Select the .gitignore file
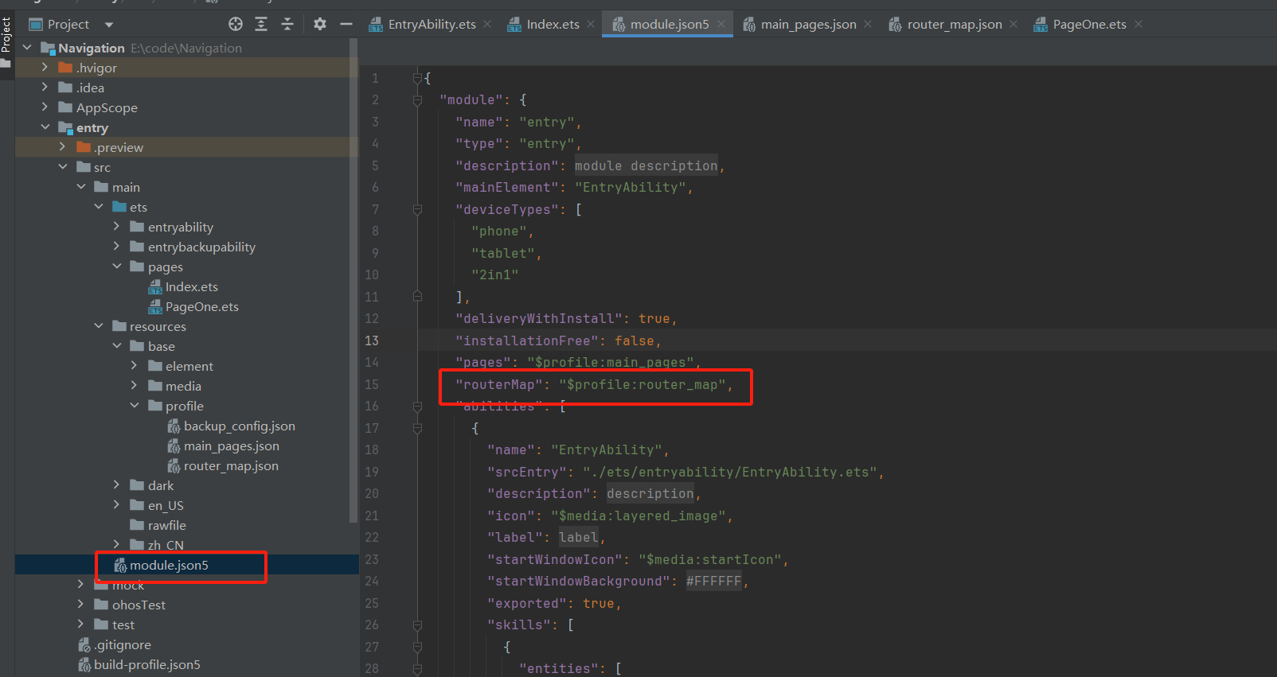The image size is (1277, 677). coord(122,644)
